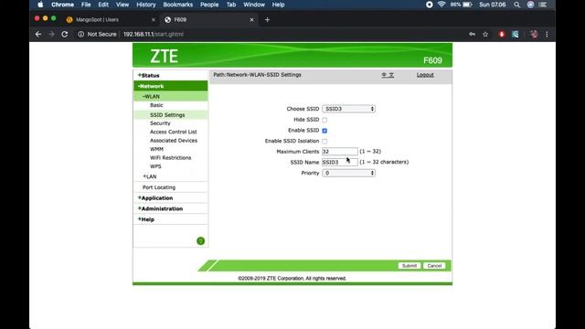Switch language with the Chinese link
The image size is (585, 329).
388,75
